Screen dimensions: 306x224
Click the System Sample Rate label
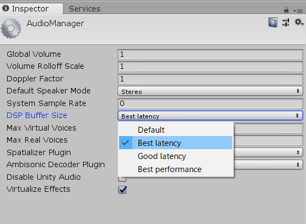coord(46,103)
